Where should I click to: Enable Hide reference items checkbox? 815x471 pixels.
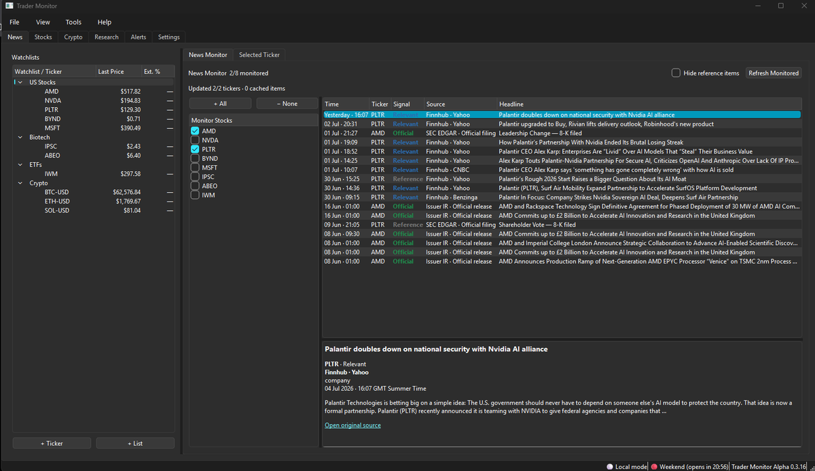676,73
